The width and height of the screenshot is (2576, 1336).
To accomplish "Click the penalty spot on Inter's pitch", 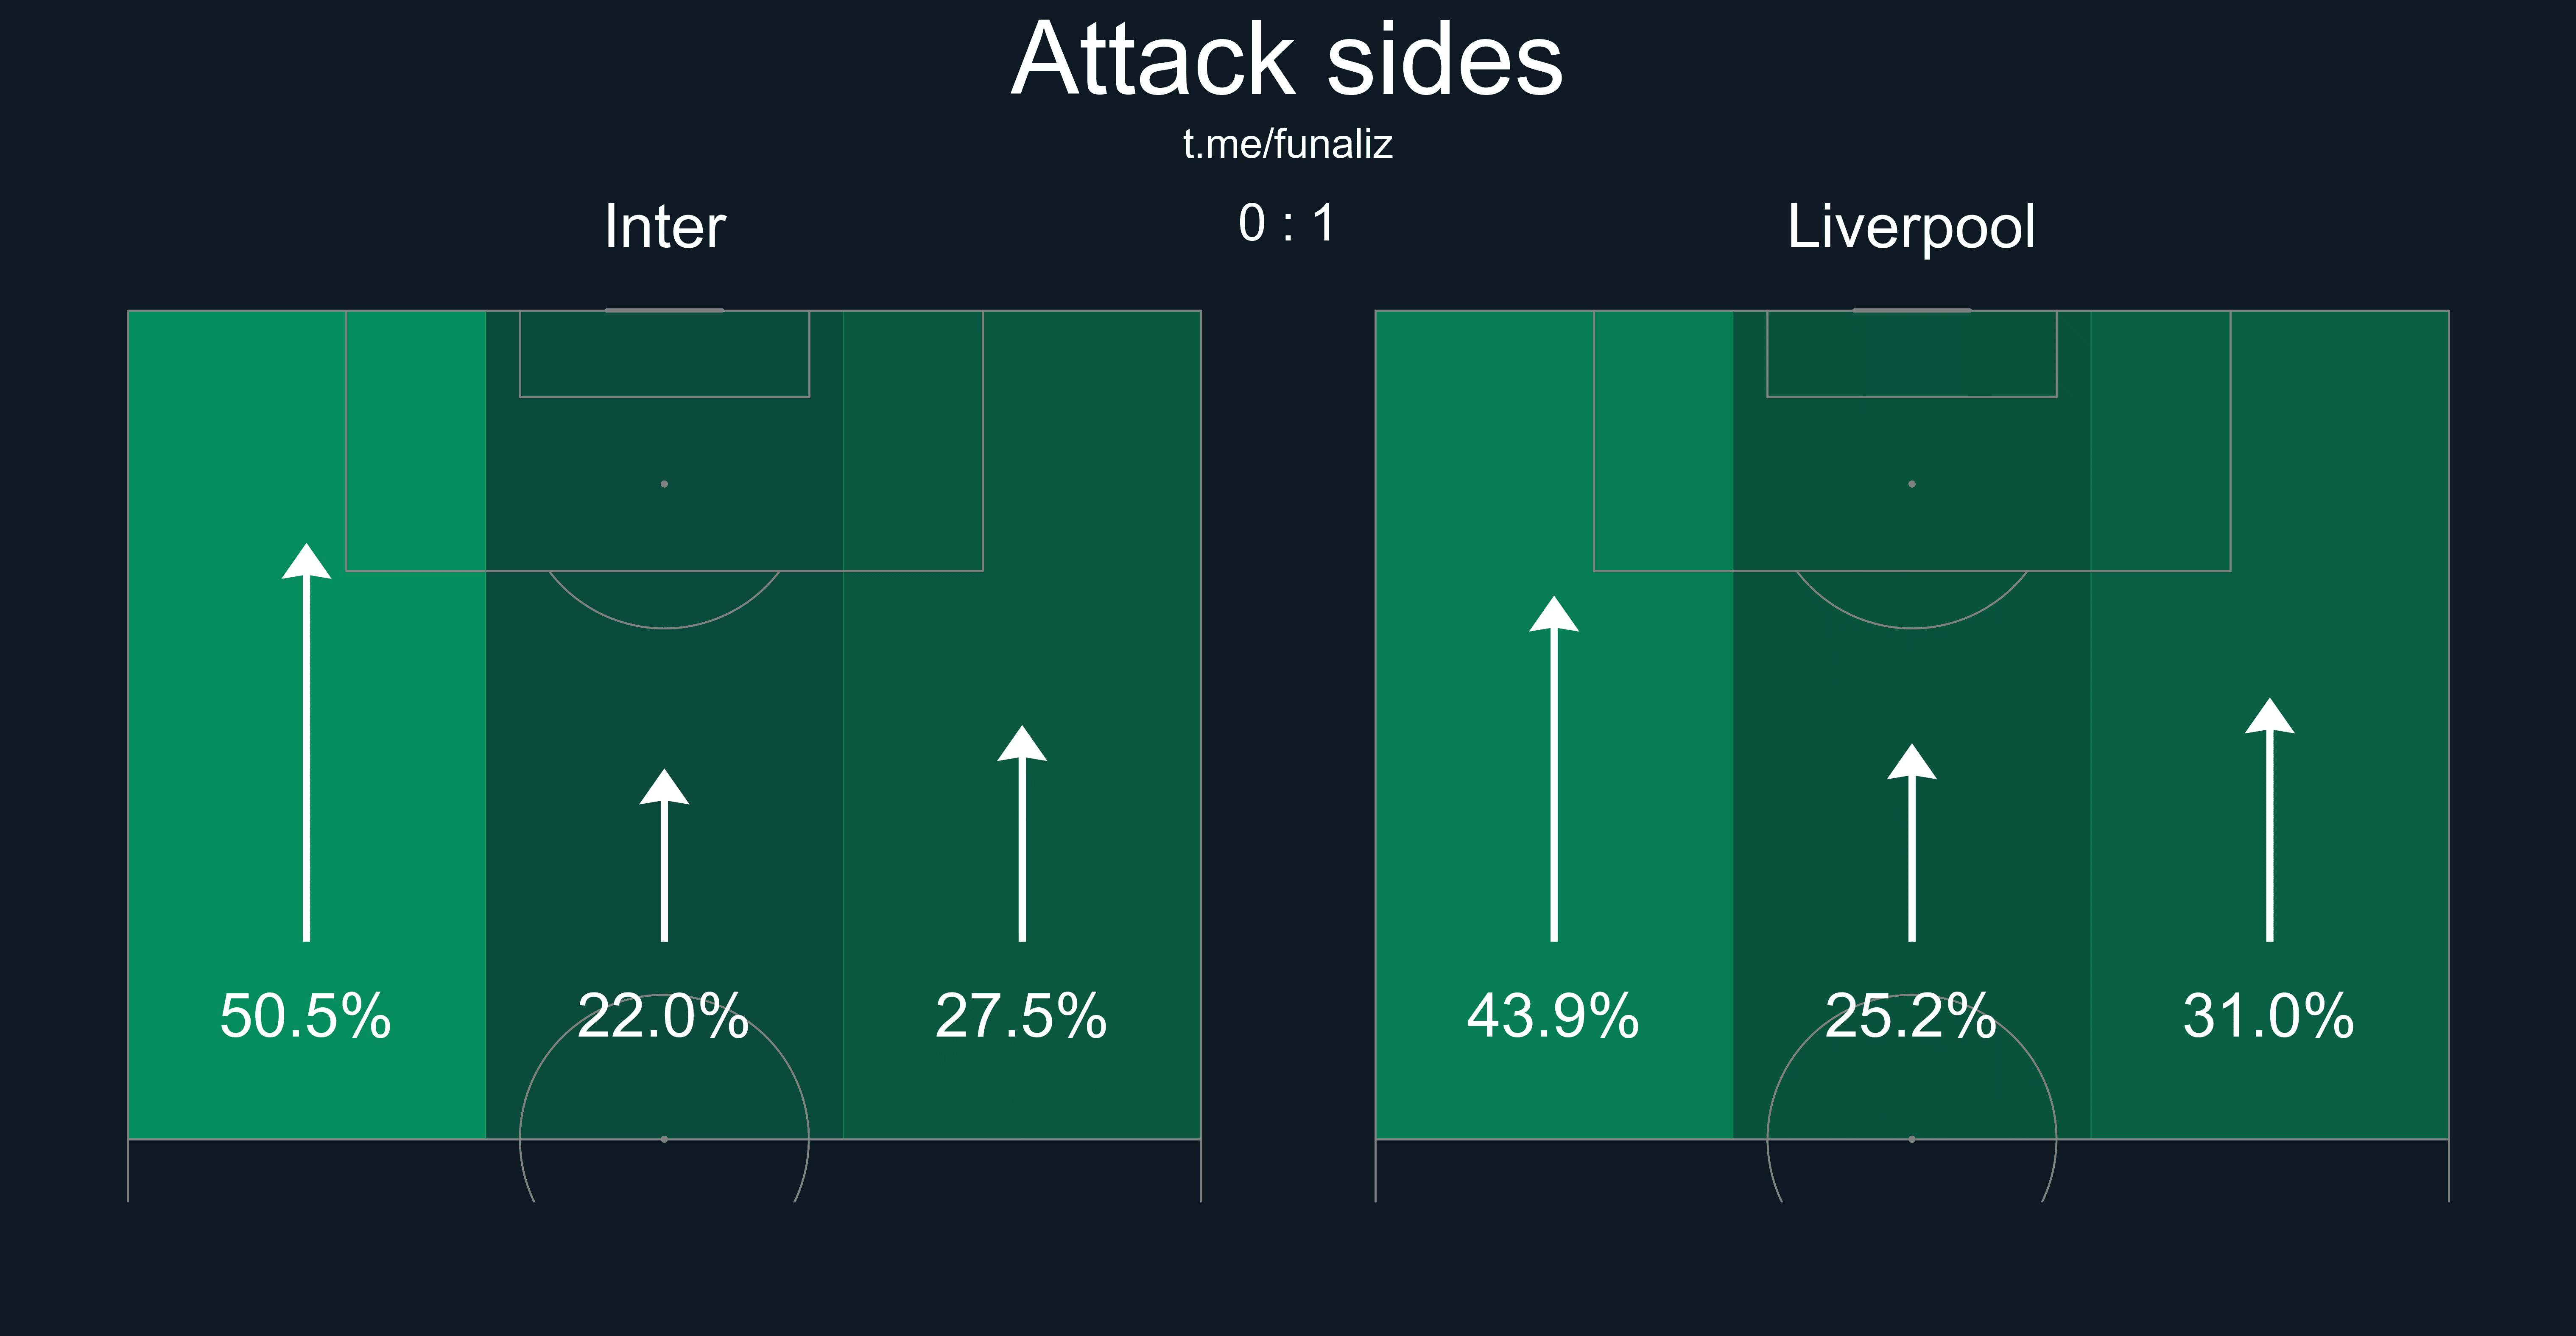I will (x=664, y=484).
